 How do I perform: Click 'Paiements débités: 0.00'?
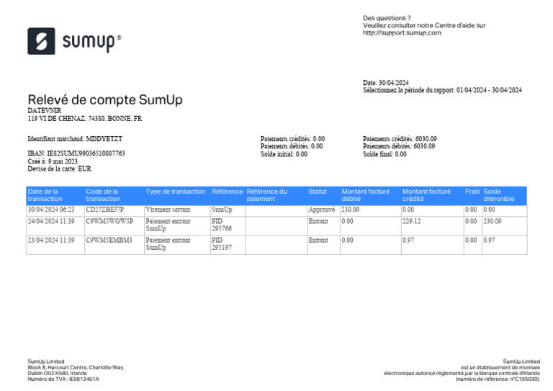click(x=292, y=146)
